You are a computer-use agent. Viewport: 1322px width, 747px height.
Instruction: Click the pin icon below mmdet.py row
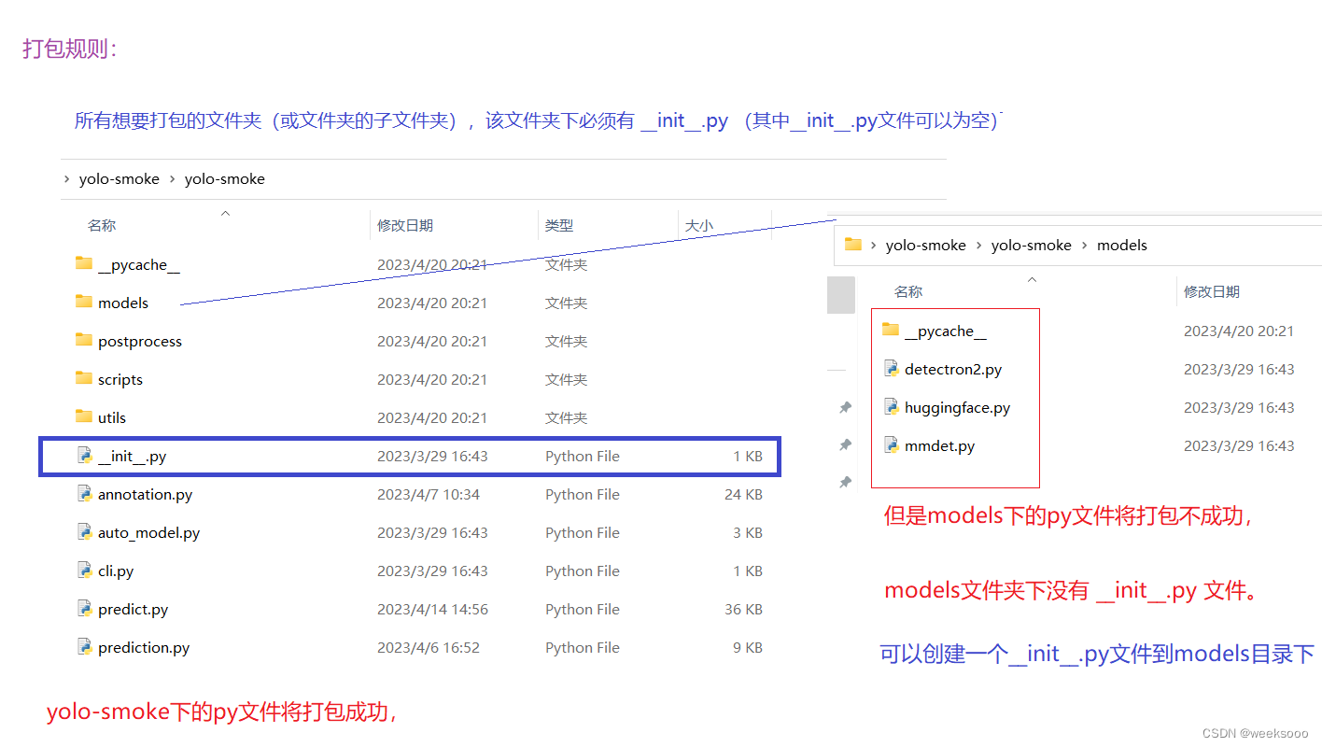click(x=845, y=483)
